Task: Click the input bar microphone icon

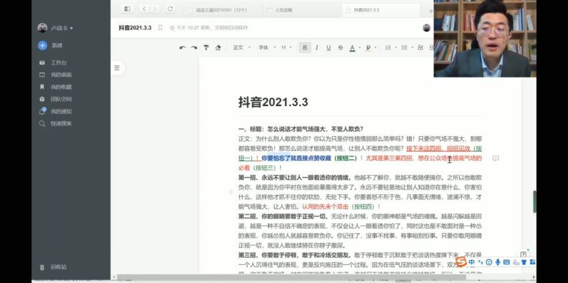Action: (498, 262)
